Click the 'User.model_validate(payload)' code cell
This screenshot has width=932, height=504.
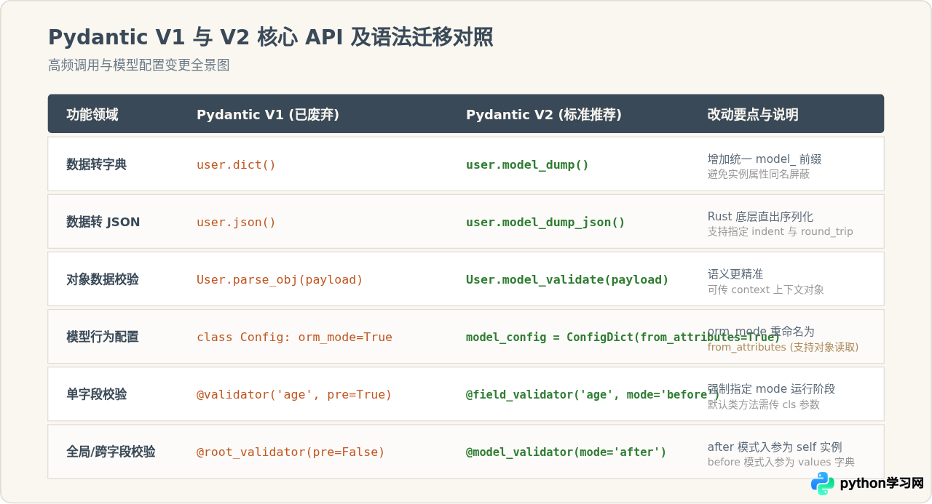click(567, 279)
